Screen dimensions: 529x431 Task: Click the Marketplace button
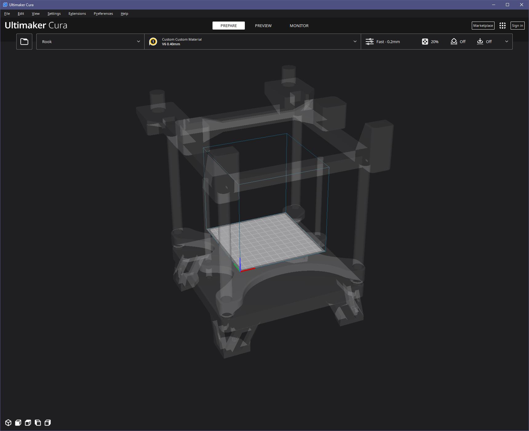pyautogui.click(x=483, y=26)
